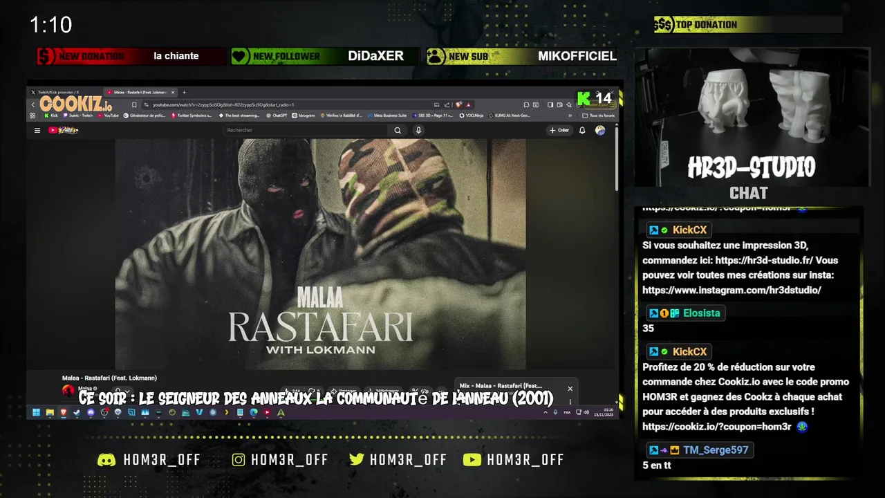Close the Malaa - Rastafari tab
Viewport: 885px width, 498px height.
[173, 92]
